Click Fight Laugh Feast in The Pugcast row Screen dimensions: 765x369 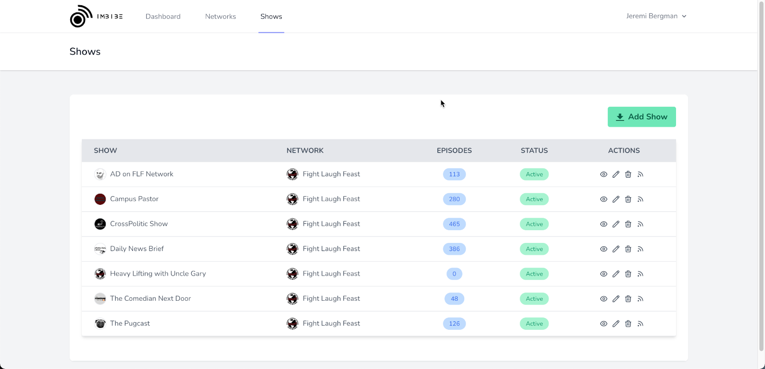point(331,323)
